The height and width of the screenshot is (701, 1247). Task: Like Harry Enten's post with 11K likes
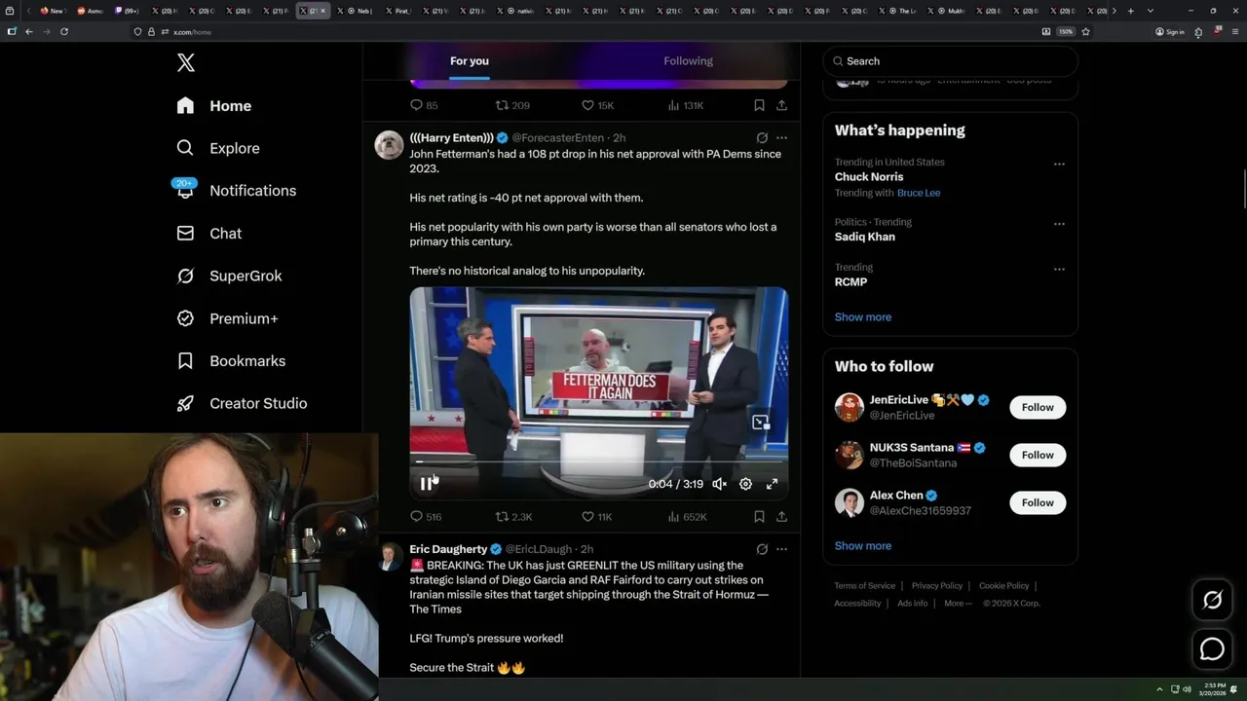click(596, 517)
